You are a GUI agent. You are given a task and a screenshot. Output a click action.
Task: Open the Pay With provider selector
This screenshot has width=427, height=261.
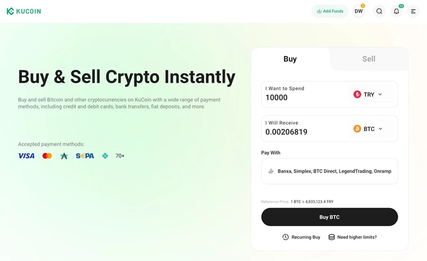tap(329, 171)
